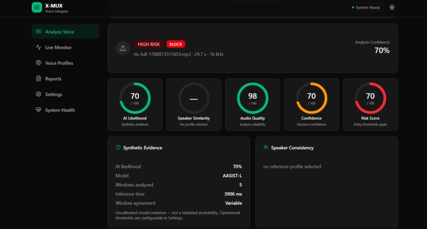427x229 pixels.
Task: Click the file name tts-full-1788973511853.mp3
Action: tap(162, 54)
